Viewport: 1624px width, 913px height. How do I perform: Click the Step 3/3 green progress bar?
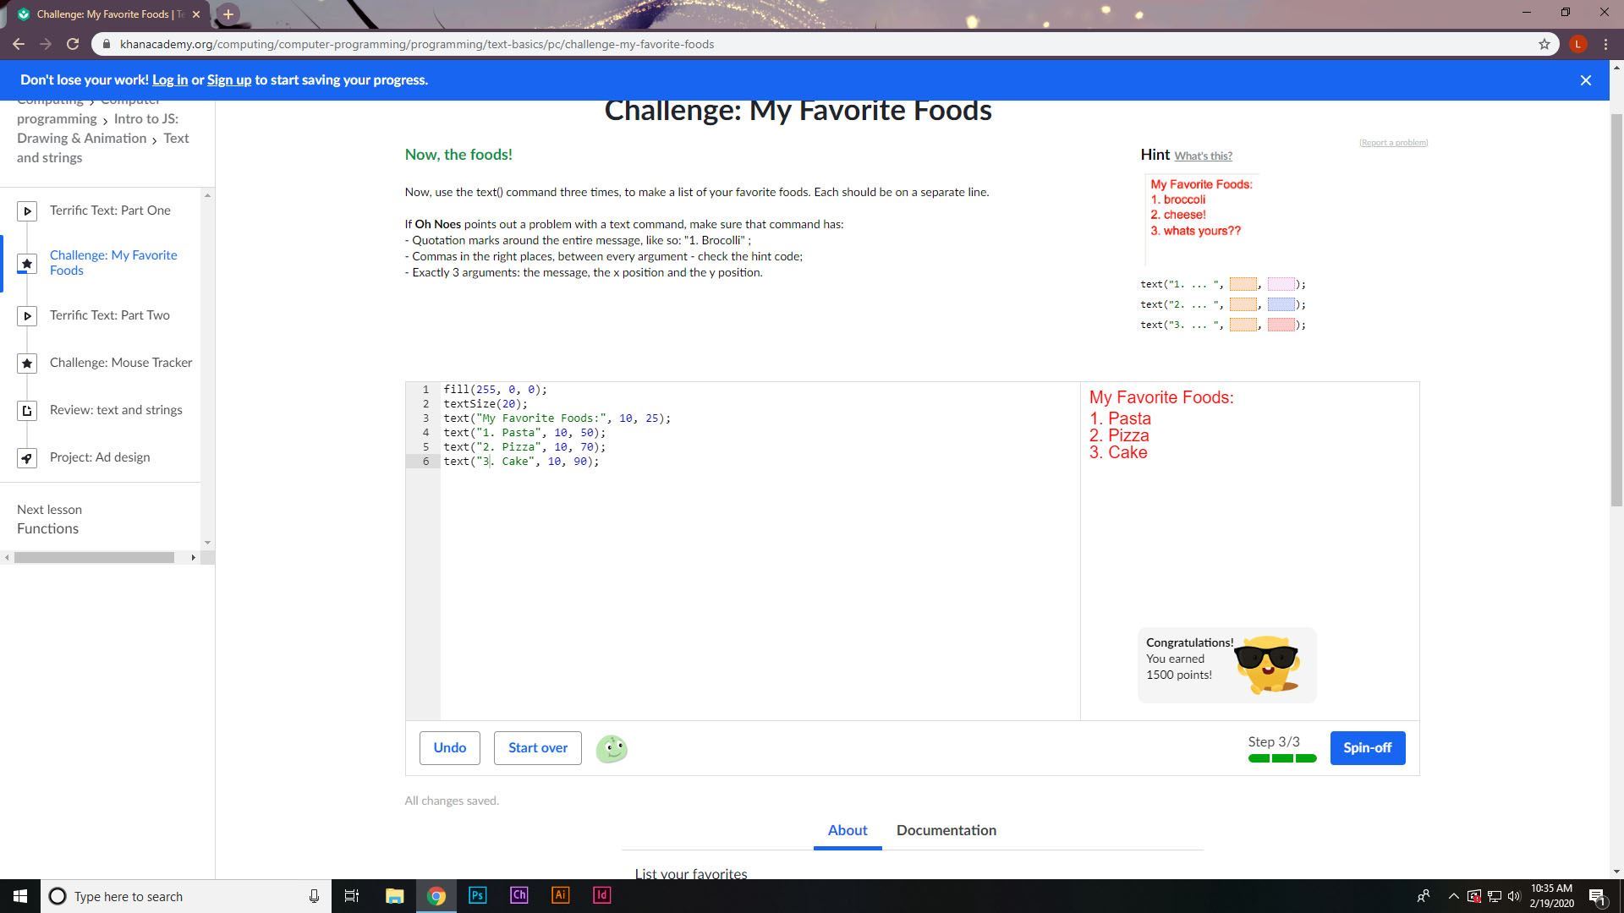[1281, 758]
